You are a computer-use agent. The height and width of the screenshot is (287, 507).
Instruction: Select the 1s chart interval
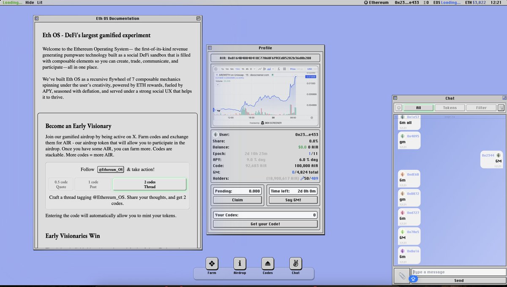coord(222,69)
